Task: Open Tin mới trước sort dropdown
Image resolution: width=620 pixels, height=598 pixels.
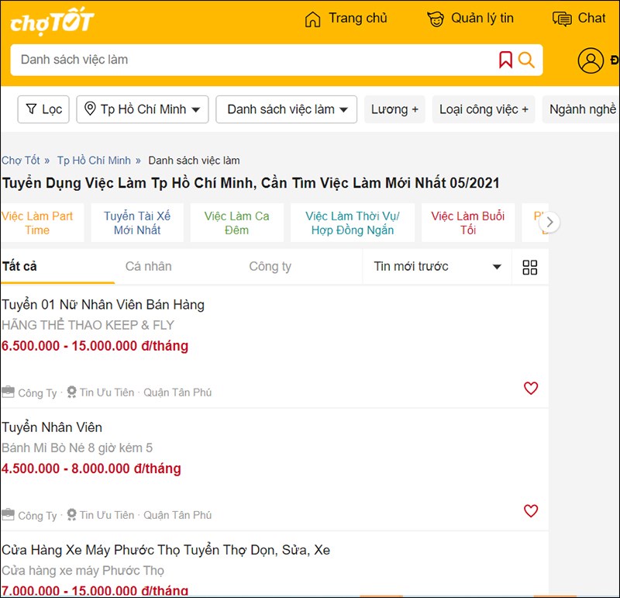Action: tap(437, 266)
